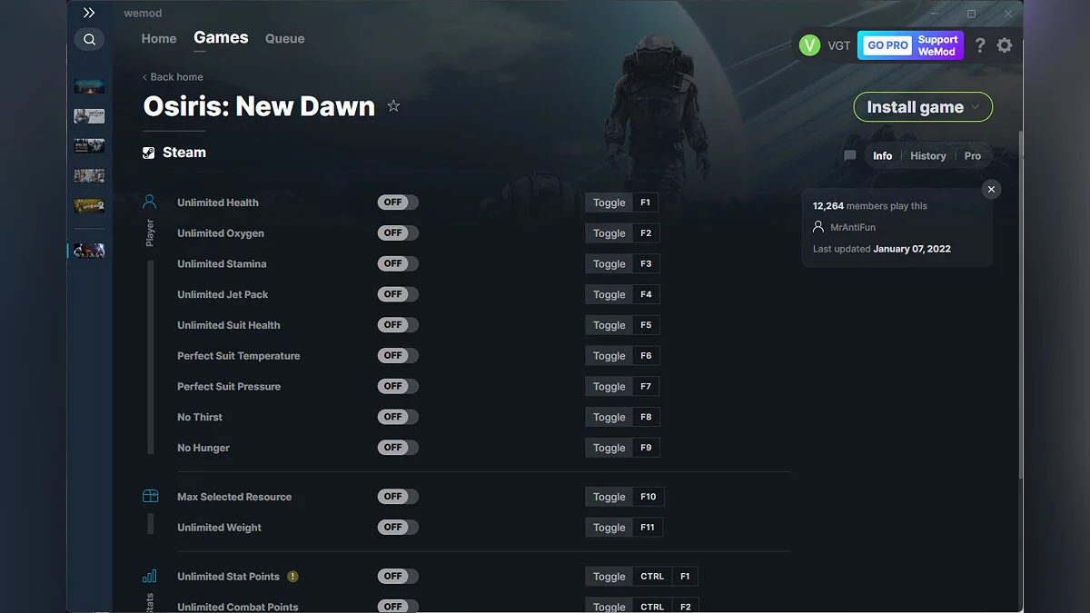Viewport: 1090px width, 613px height.
Task: Expand Install game dropdown arrow
Action: tap(976, 107)
